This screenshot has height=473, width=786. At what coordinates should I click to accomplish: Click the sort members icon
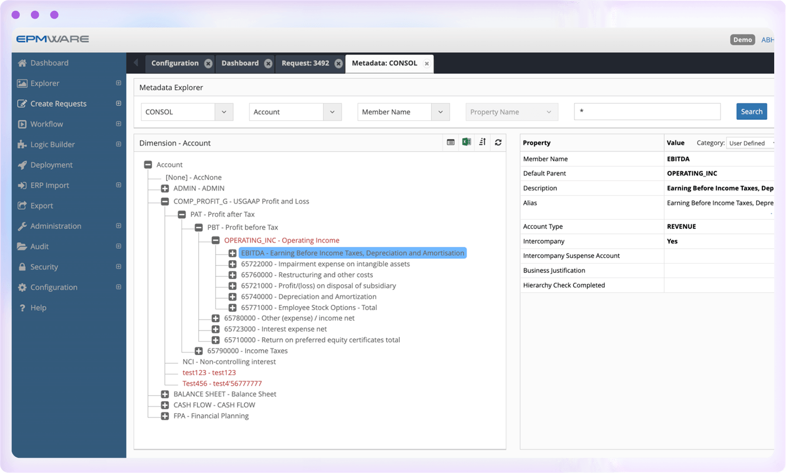pyautogui.click(x=482, y=142)
